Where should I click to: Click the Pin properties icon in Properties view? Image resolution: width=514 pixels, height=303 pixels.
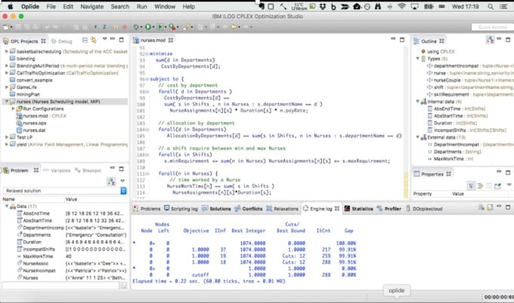497,185
